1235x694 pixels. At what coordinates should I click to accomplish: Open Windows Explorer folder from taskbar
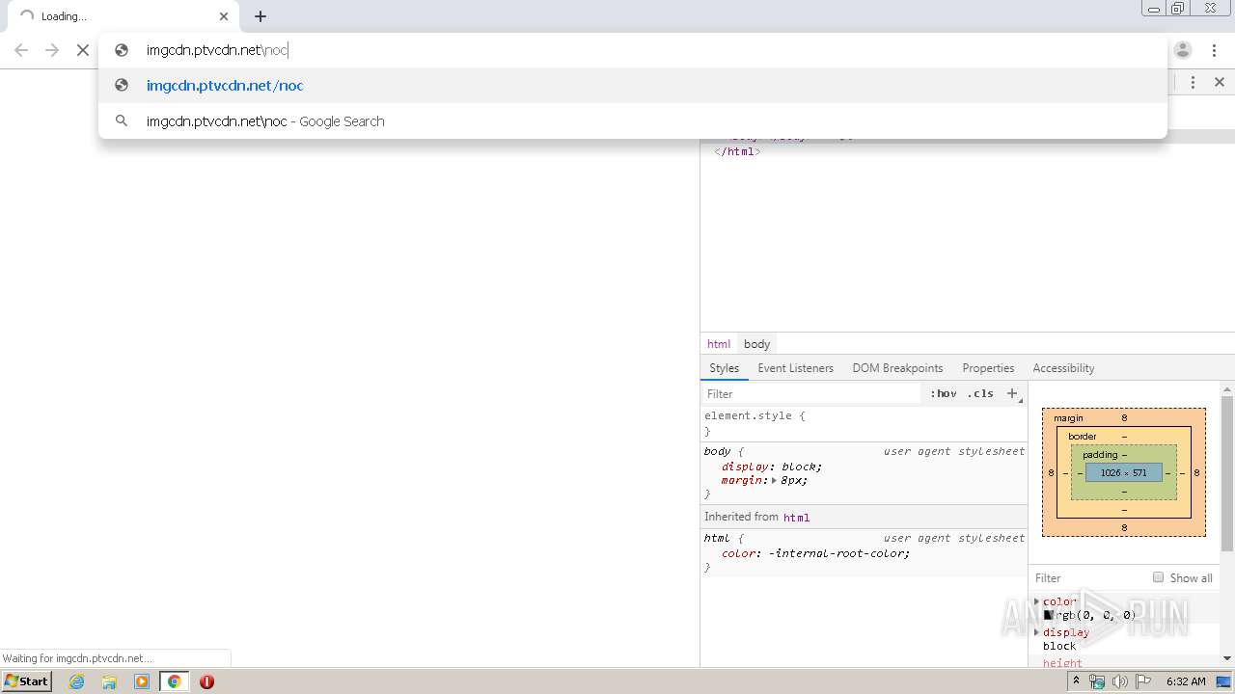[x=109, y=681]
